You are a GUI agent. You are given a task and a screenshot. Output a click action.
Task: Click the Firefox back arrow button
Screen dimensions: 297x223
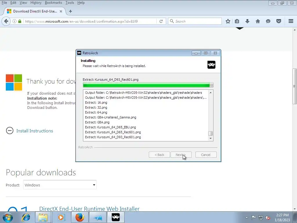click(6, 21)
